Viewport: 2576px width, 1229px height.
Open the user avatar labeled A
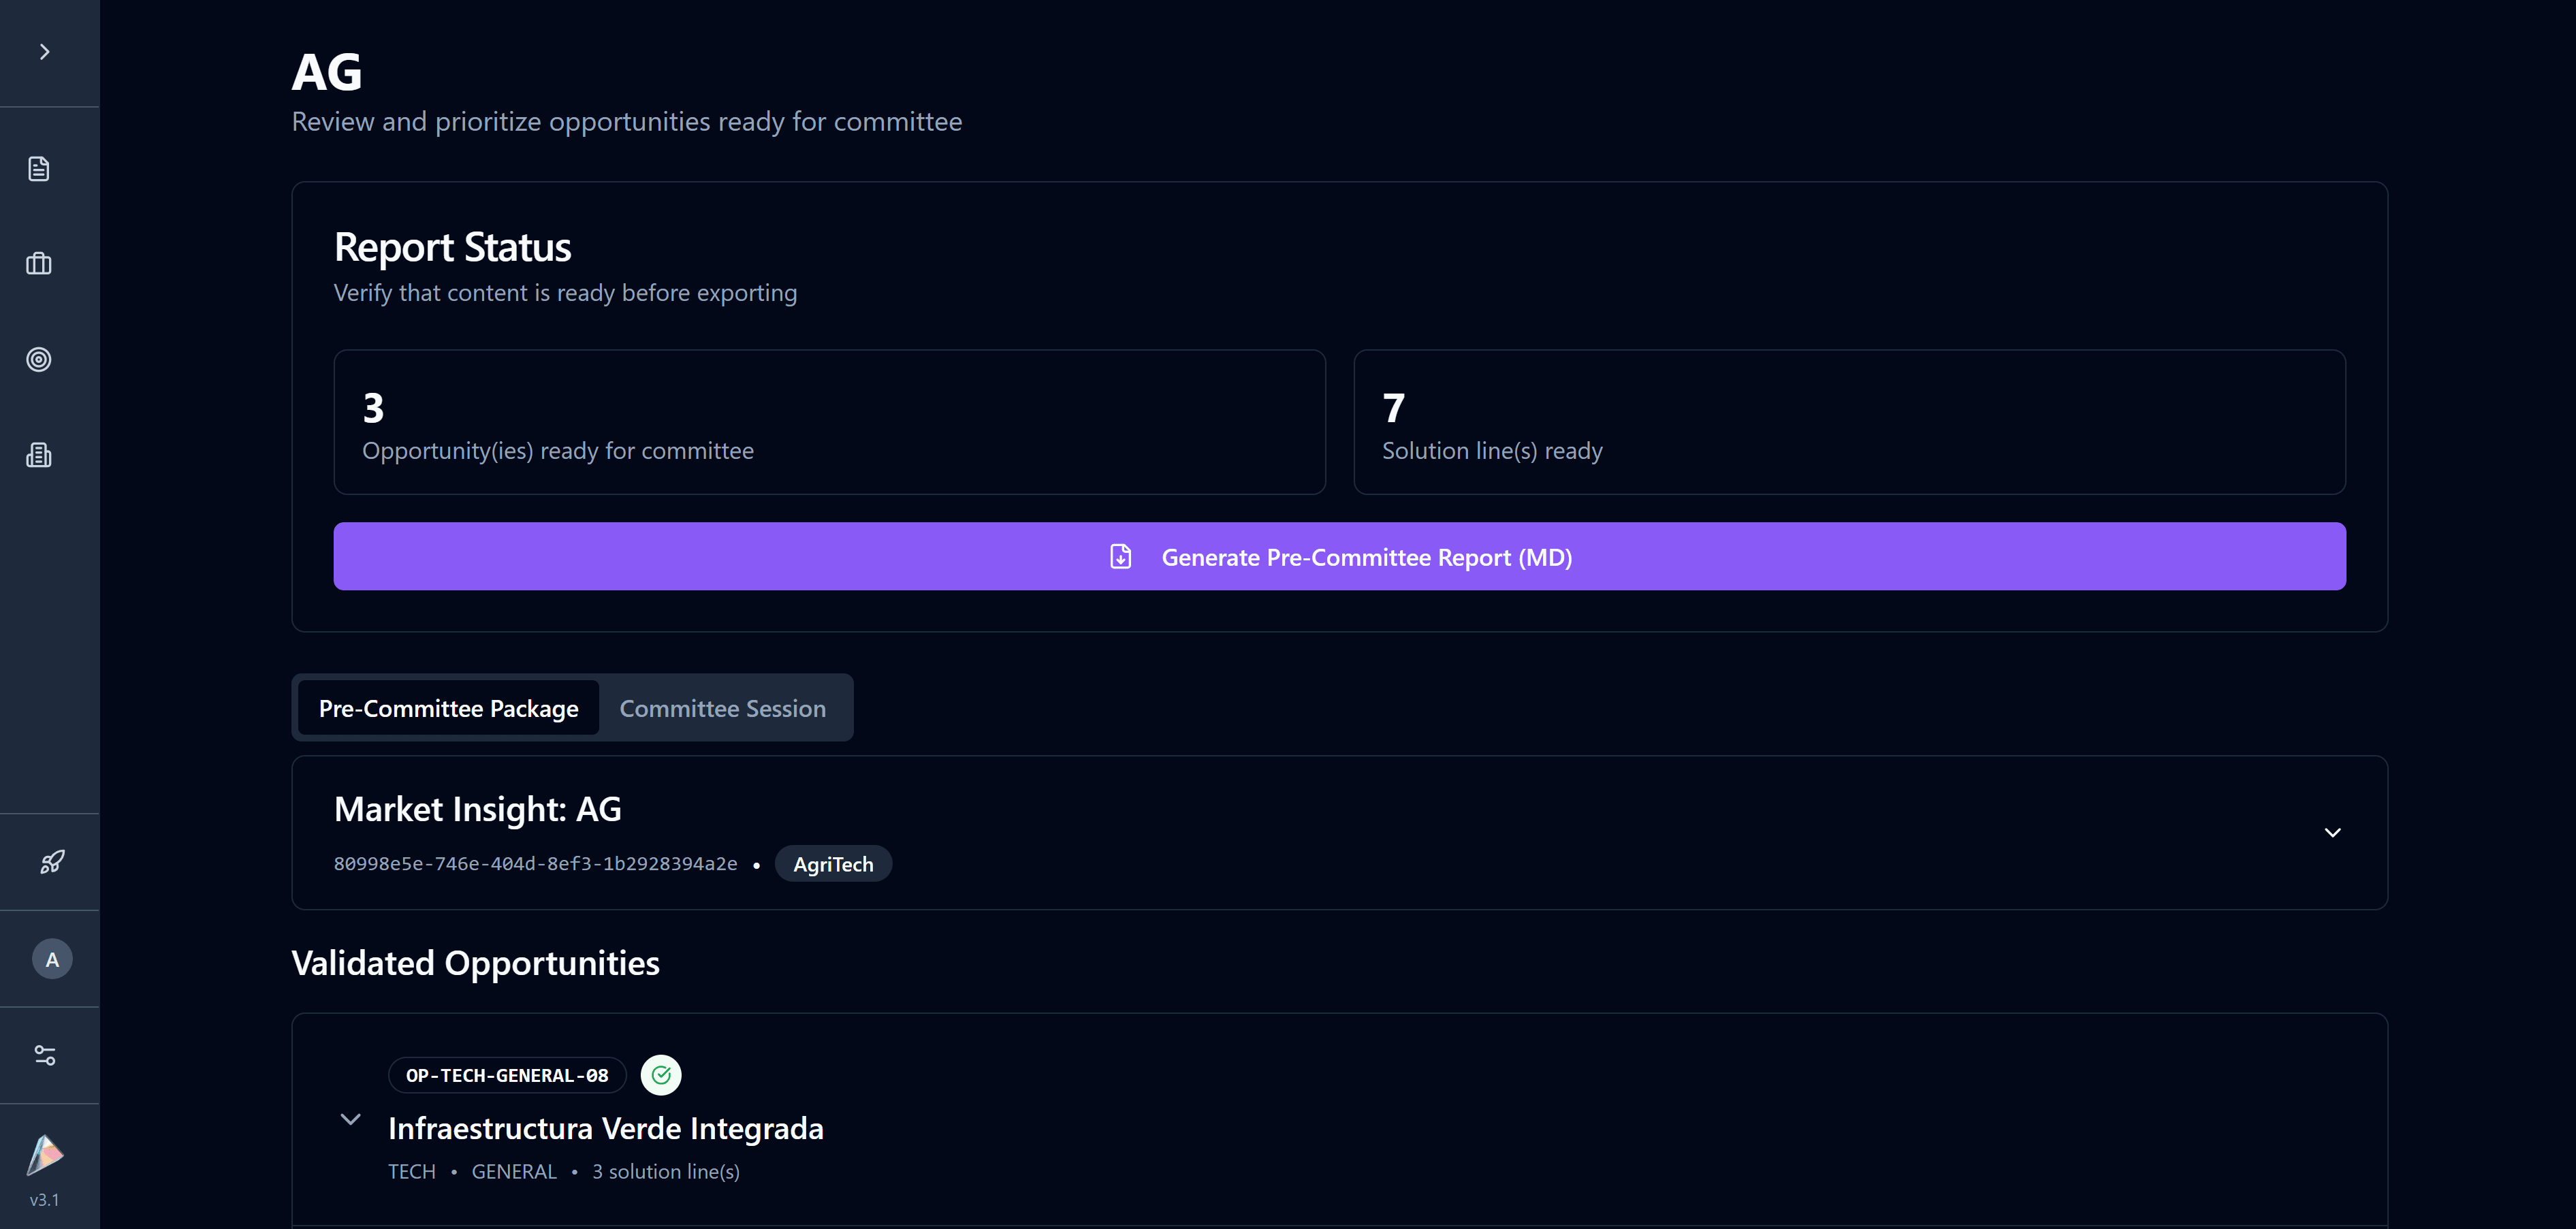pyautogui.click(x=52, y=959)
